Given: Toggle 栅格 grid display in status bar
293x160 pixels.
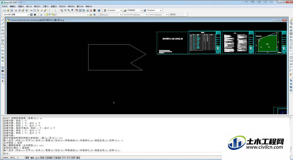Looking at the screenshot, I should 32,158.
